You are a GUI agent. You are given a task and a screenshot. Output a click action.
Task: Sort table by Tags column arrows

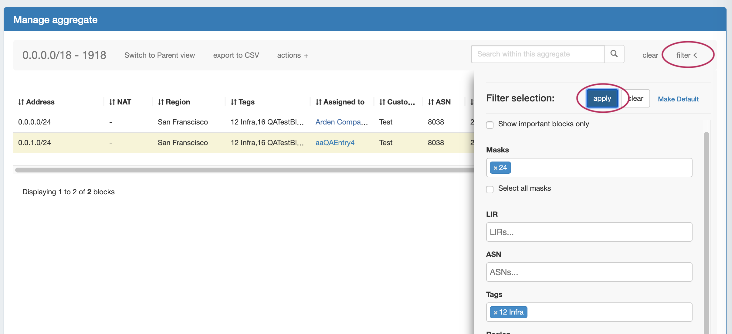tap(233, 102)
